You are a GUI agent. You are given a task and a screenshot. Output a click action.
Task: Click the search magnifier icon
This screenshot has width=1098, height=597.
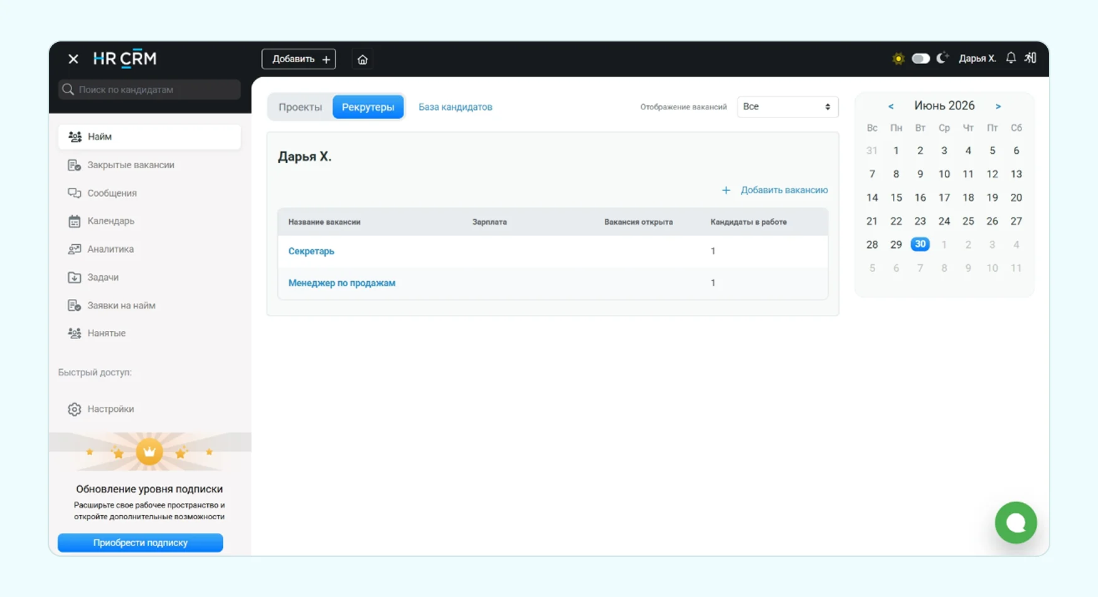pos(68,90)
